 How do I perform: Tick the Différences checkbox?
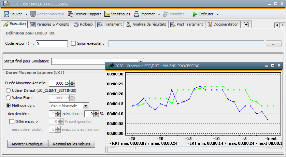pos(12,121)
